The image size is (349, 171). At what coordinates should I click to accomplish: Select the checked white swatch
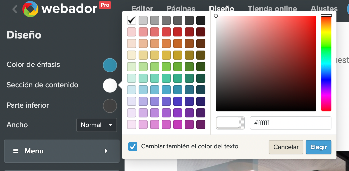click(x=132, y=20)
